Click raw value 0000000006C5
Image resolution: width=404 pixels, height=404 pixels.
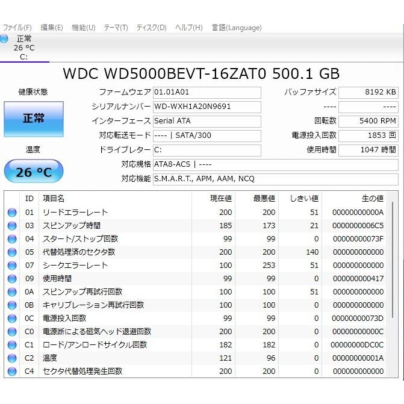[358, 226]
